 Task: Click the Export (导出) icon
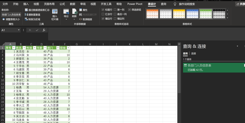coord(66,12)
